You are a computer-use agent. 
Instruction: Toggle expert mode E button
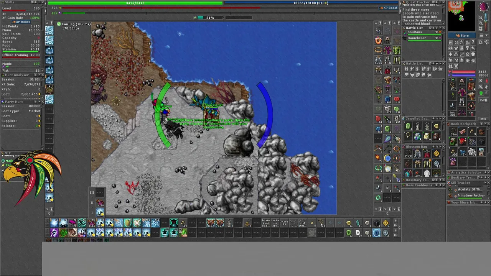click(x=487, y=93)
